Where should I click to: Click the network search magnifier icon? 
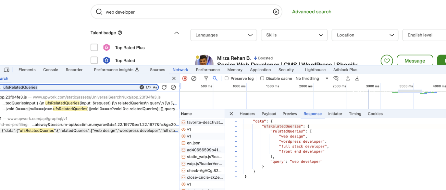click(x=215, y=78)
